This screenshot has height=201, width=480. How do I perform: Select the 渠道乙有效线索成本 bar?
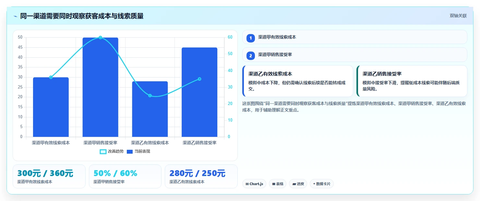click(x=150, y=109)
